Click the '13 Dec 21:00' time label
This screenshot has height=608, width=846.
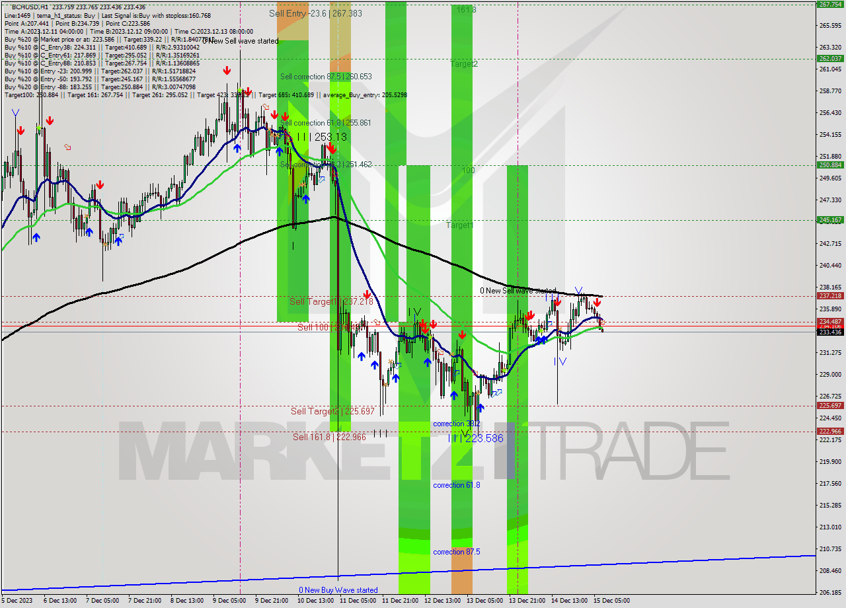[527, 601]
